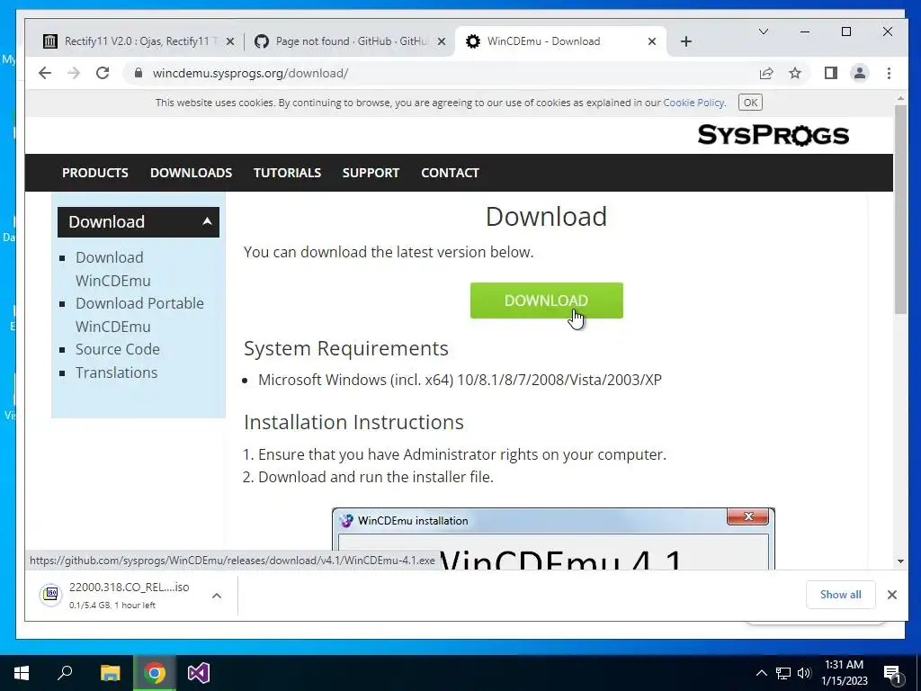Show hidden system tray icons
Image resolution: width=921 pixels, height=691 pixels.
pyautogui.click(x=761, y=673)
